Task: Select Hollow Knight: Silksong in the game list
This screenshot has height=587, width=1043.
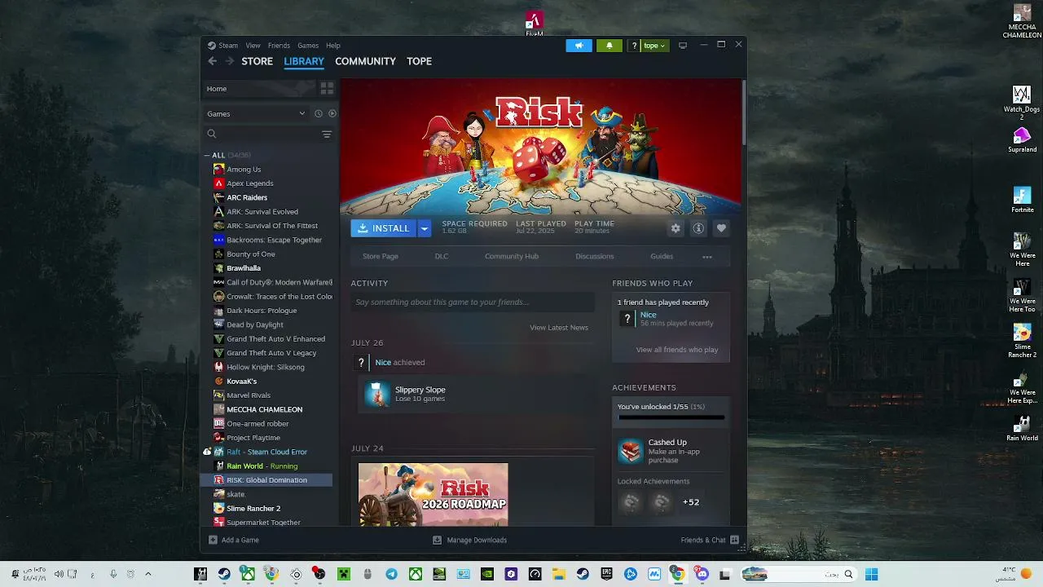Action: tap(266, 367)
